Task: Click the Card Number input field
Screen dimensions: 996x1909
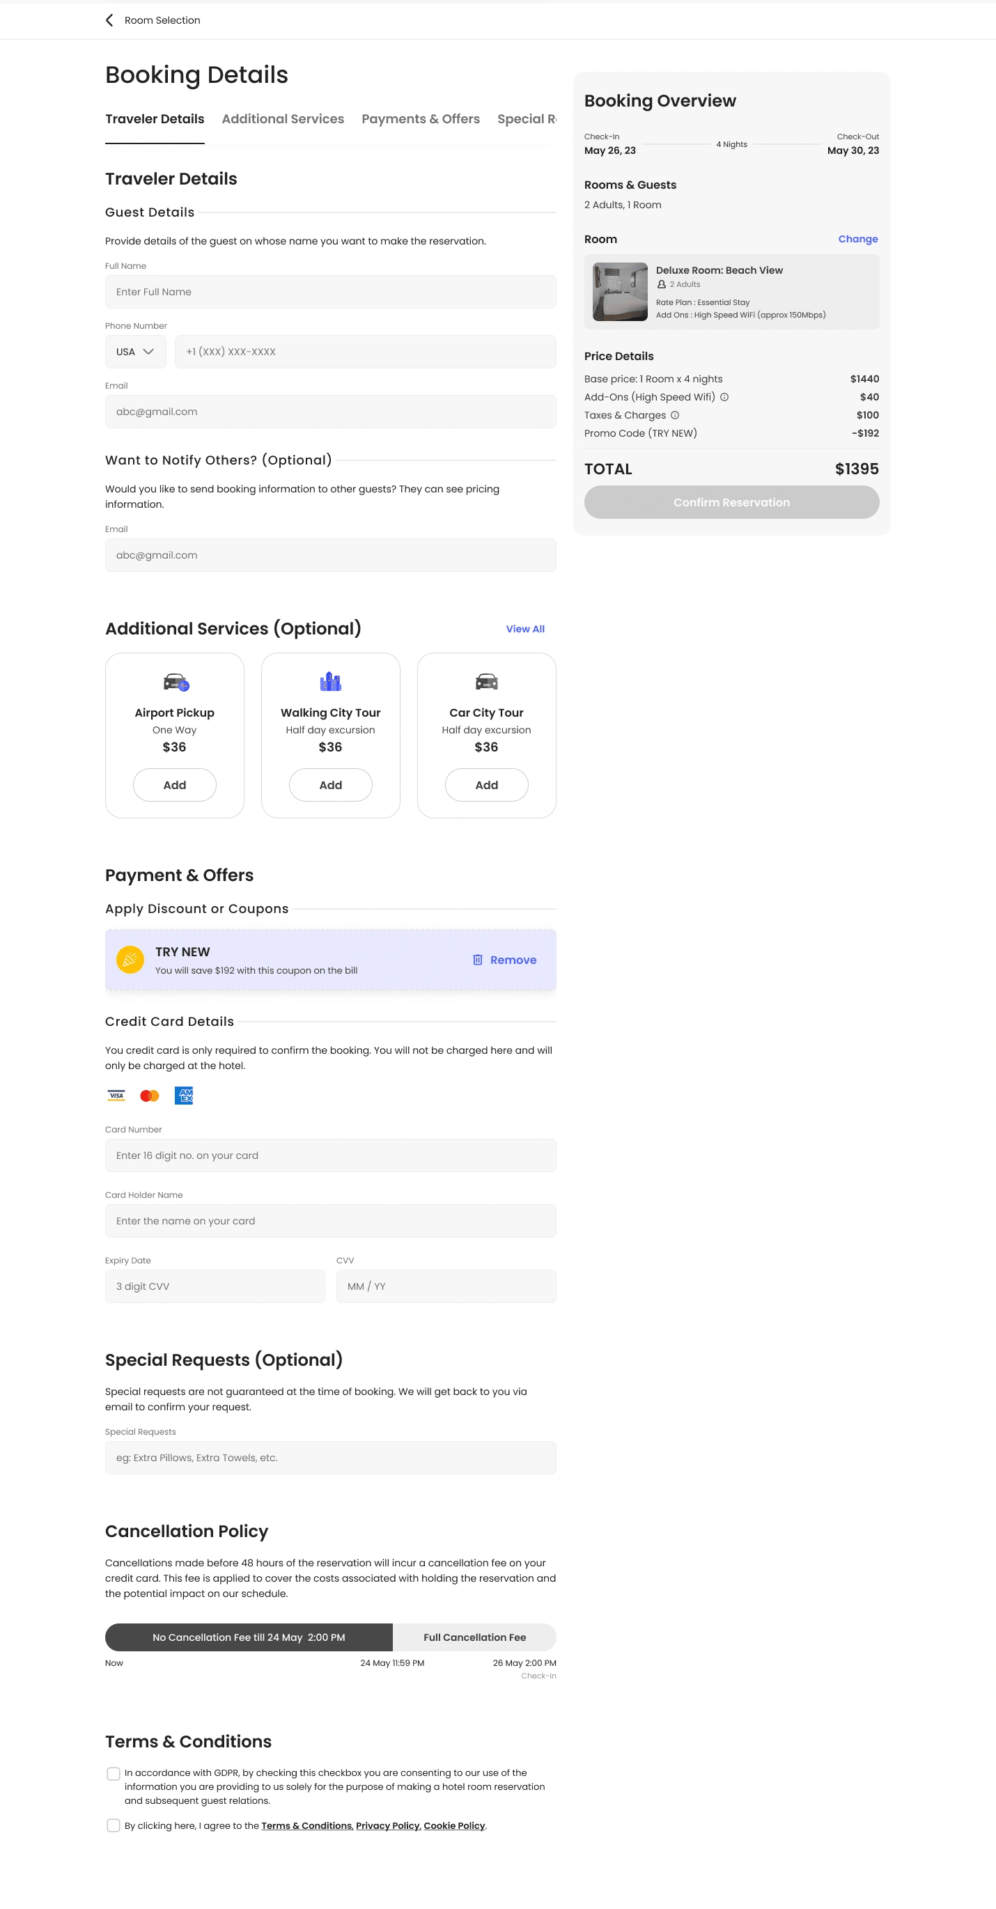Action: click(331, 1155)
